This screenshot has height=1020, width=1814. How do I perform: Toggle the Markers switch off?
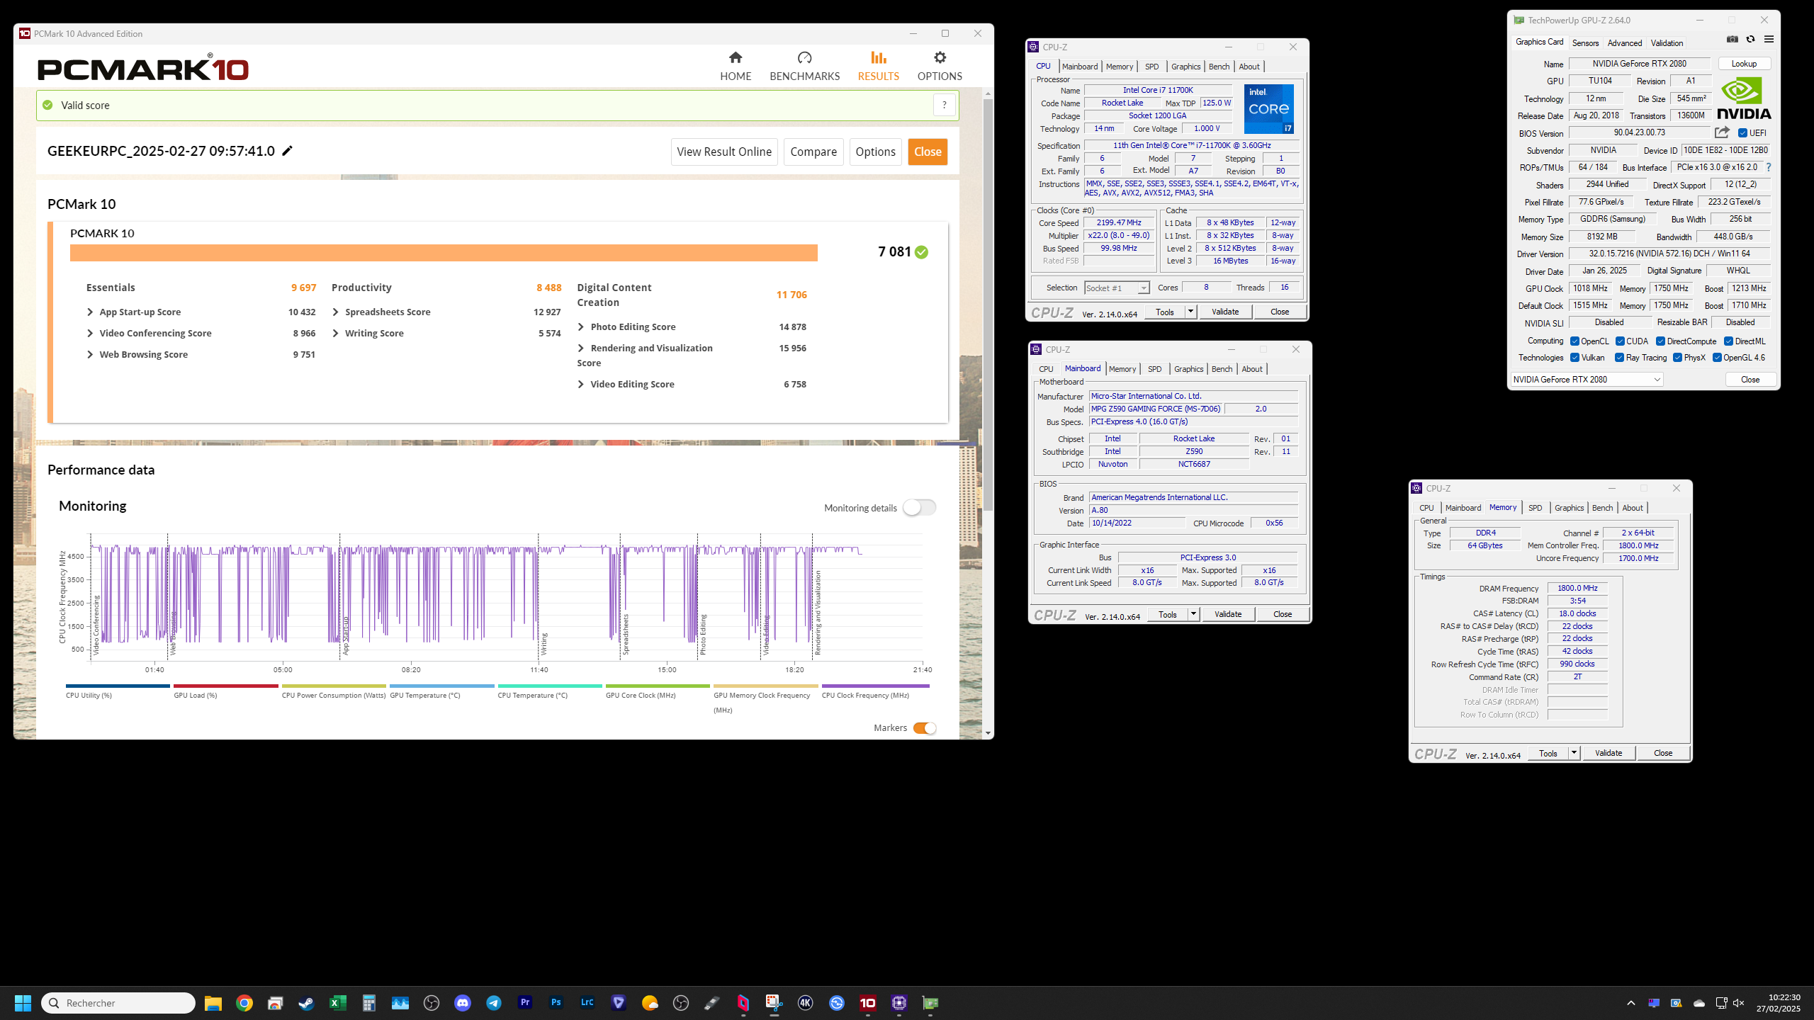(x=925, y=727)
